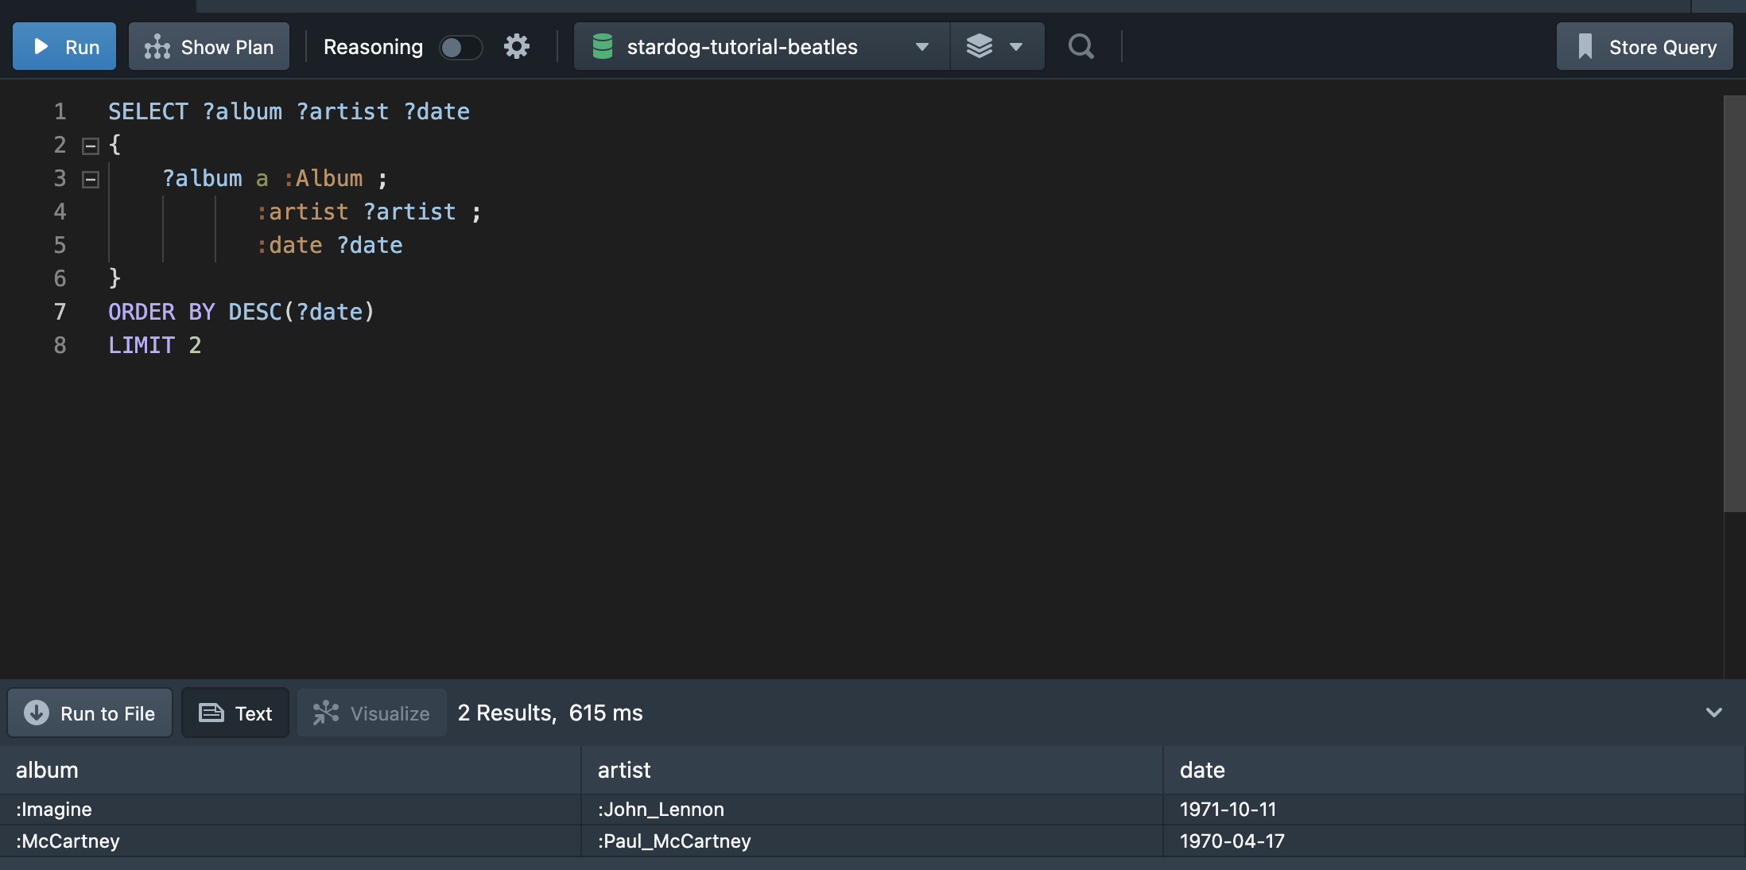This screenshot has width=1746, height=870.
Task: Click Show Plan to view query plan
Action: [x=211, y=45]
